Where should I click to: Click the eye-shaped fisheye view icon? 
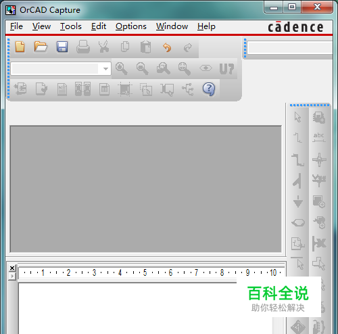click(206, 68)
